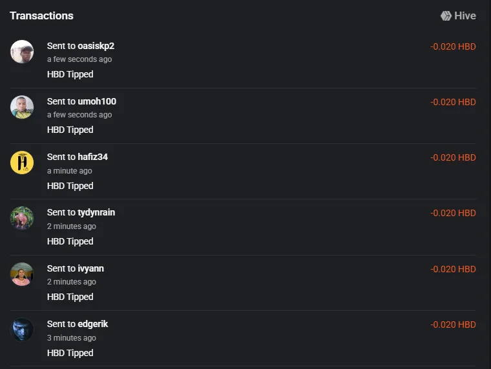Click the Hive logo icon
Image resolution: width=491 pixels, height=369 pixels.
point(446,15)
